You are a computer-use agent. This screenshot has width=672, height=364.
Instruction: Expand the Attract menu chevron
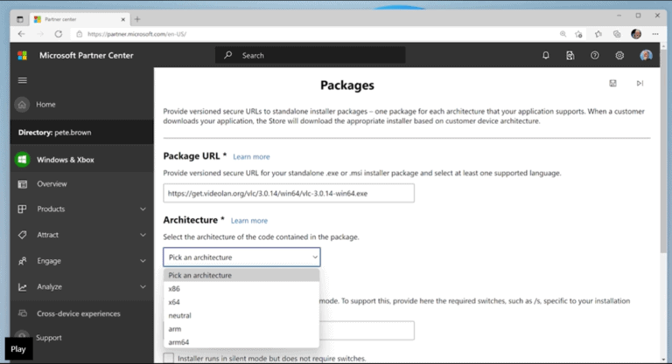tap(143, 235)
